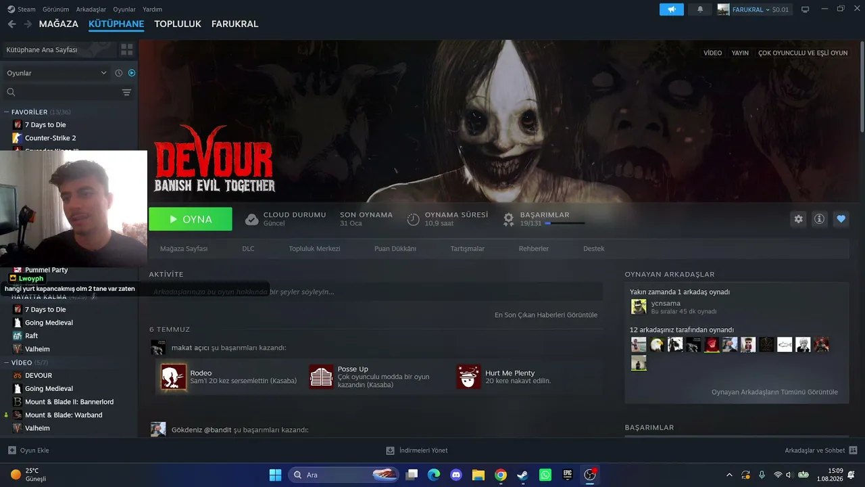Open the Başarımlar achievements gear icon
Viewport: 865px width, 487px height.
509,218
